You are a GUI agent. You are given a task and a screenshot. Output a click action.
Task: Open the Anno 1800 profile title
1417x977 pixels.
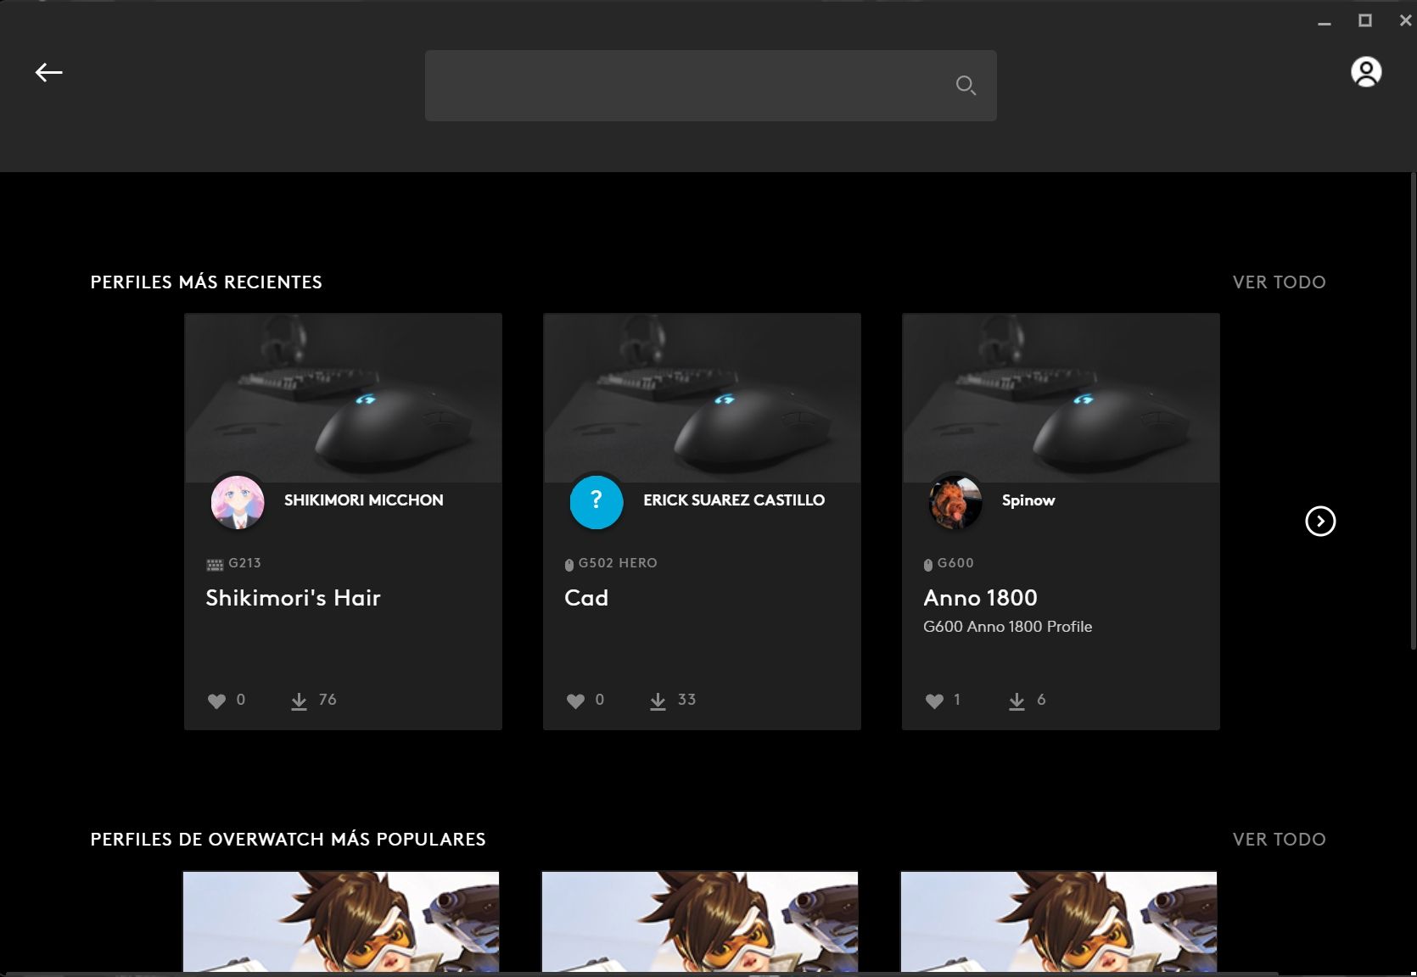(980, 598)
